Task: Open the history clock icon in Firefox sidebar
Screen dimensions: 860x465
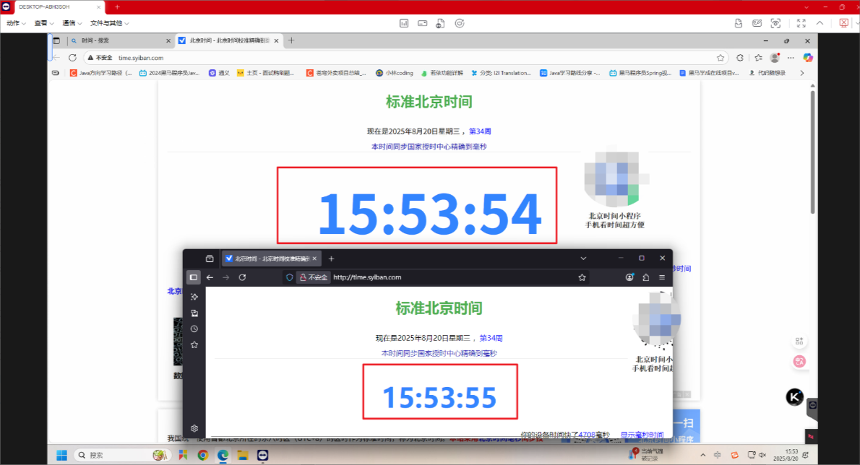Action: click(x=194, y=329)
